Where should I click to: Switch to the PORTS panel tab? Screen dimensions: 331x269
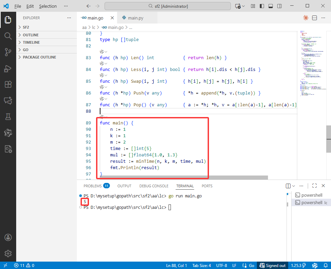click(x=207, y=186)
